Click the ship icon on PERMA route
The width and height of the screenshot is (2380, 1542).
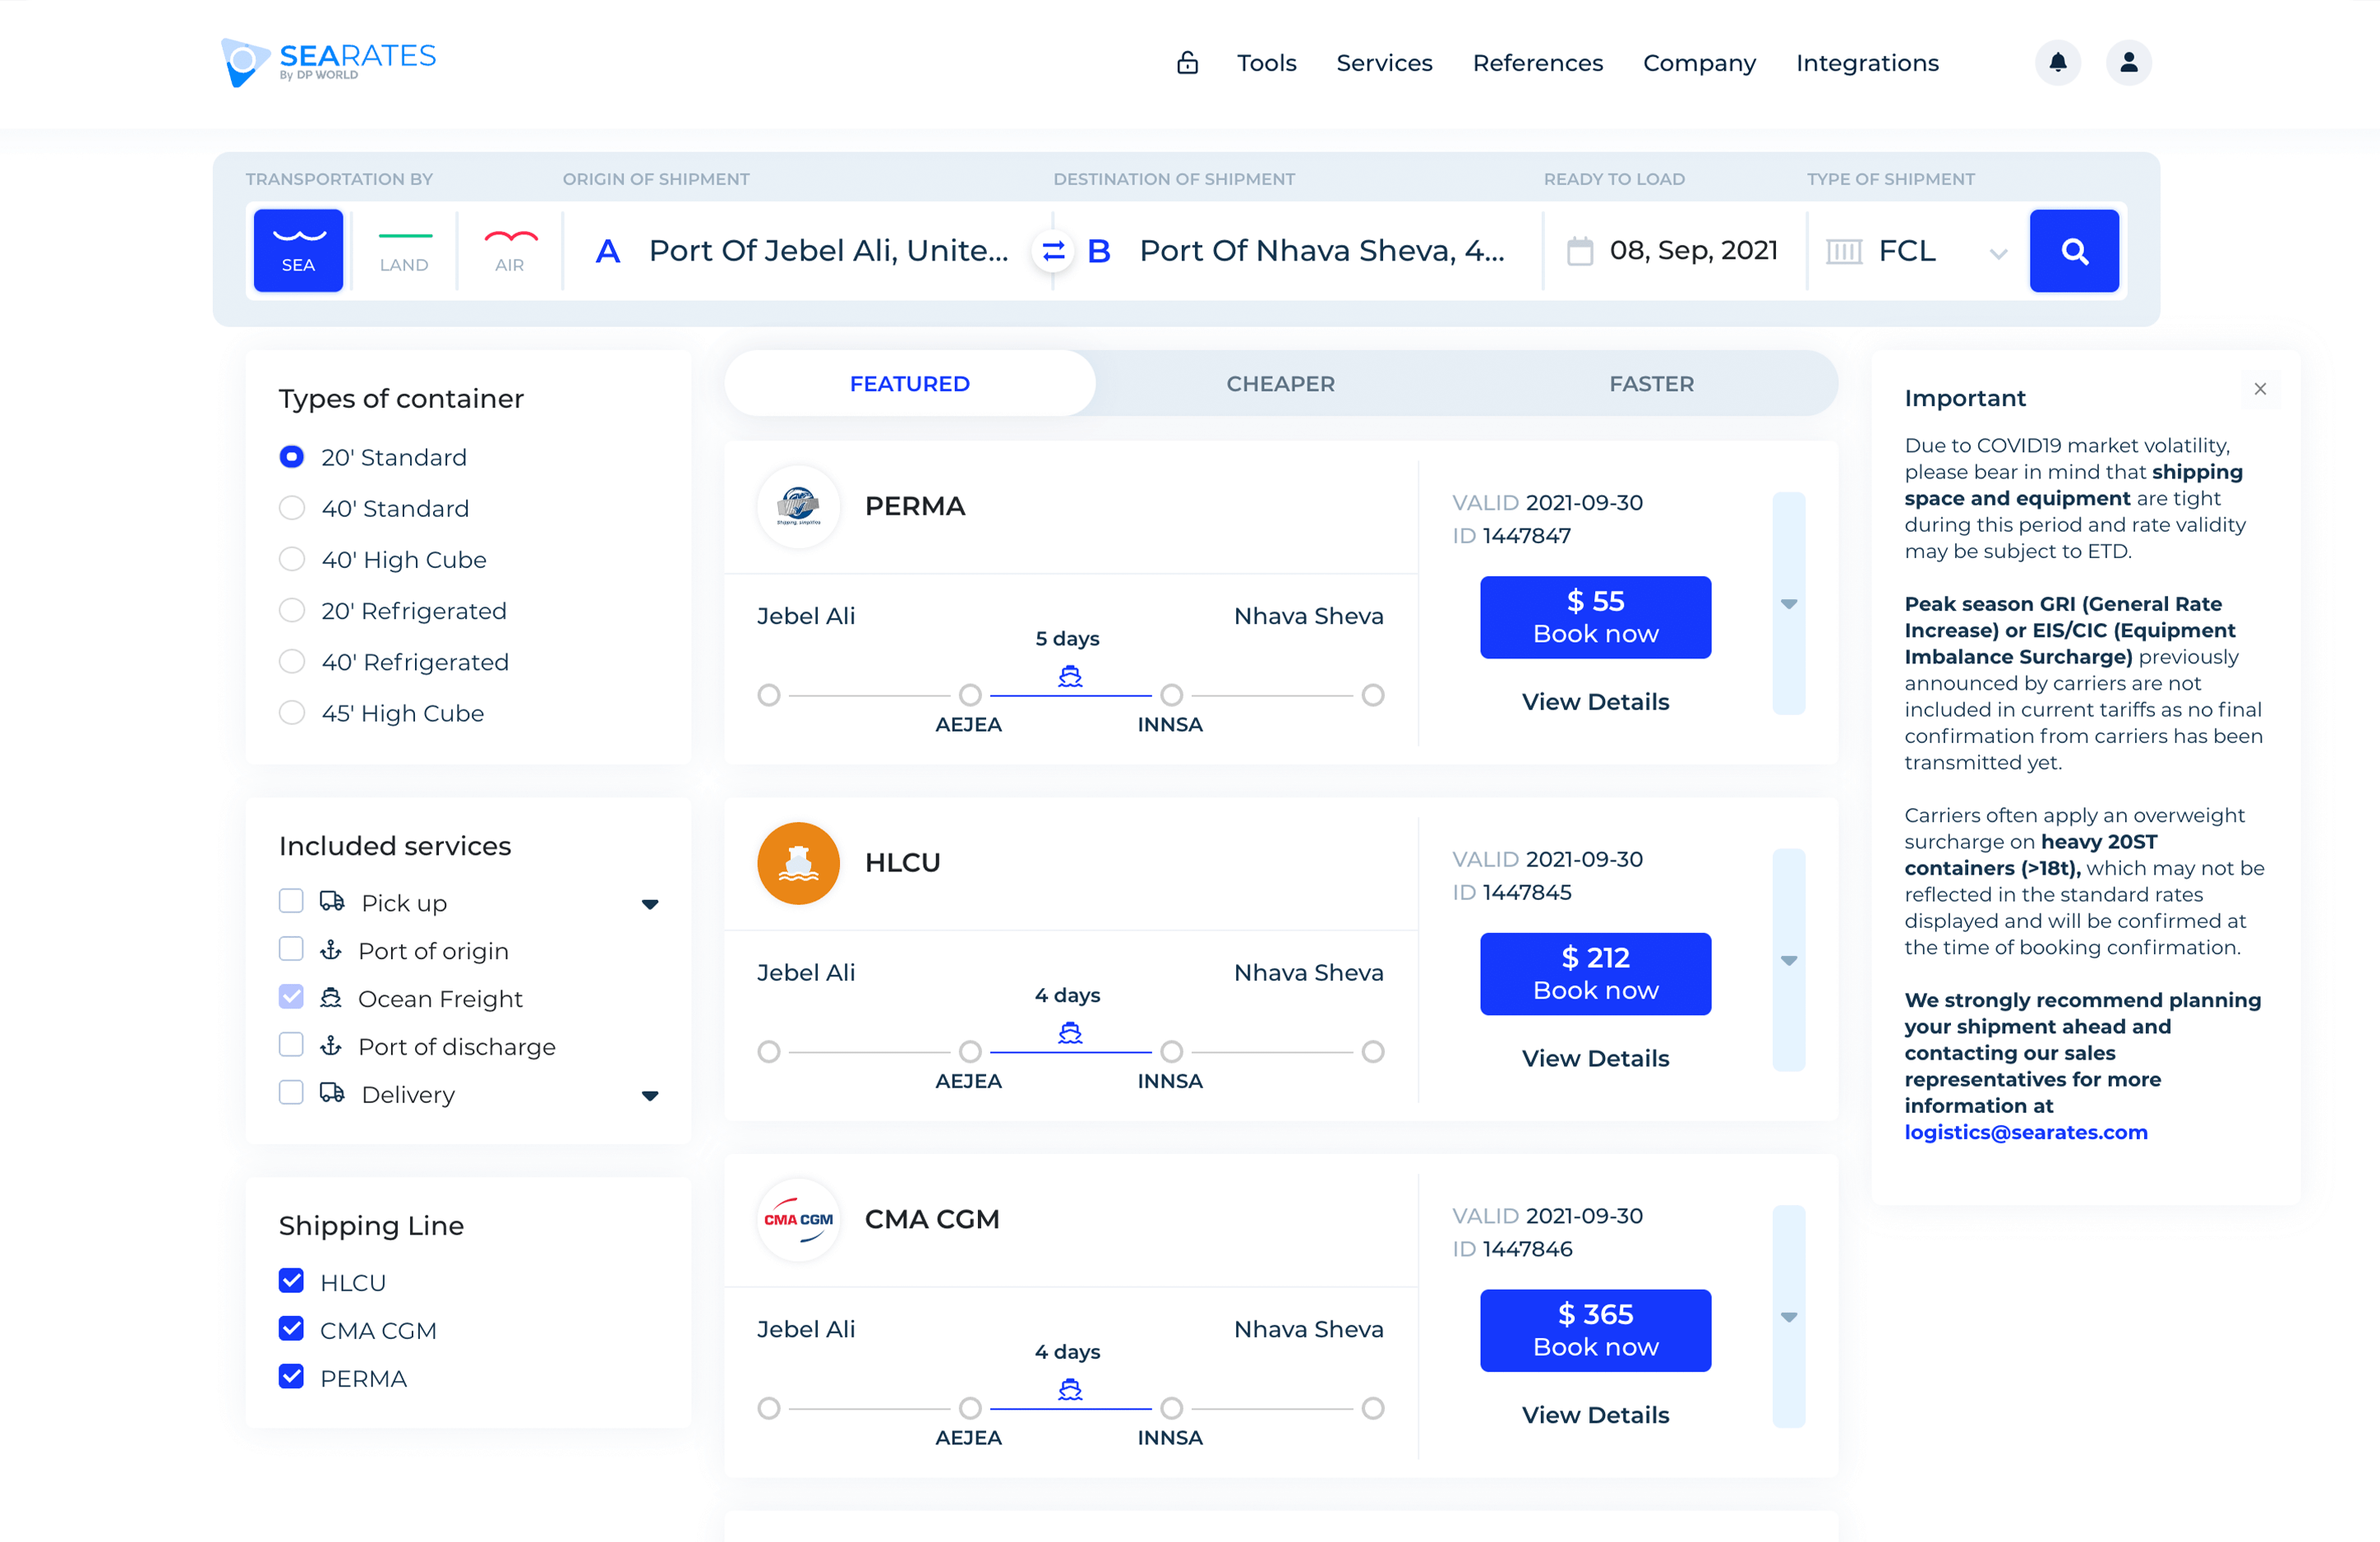coord(1070,677)
